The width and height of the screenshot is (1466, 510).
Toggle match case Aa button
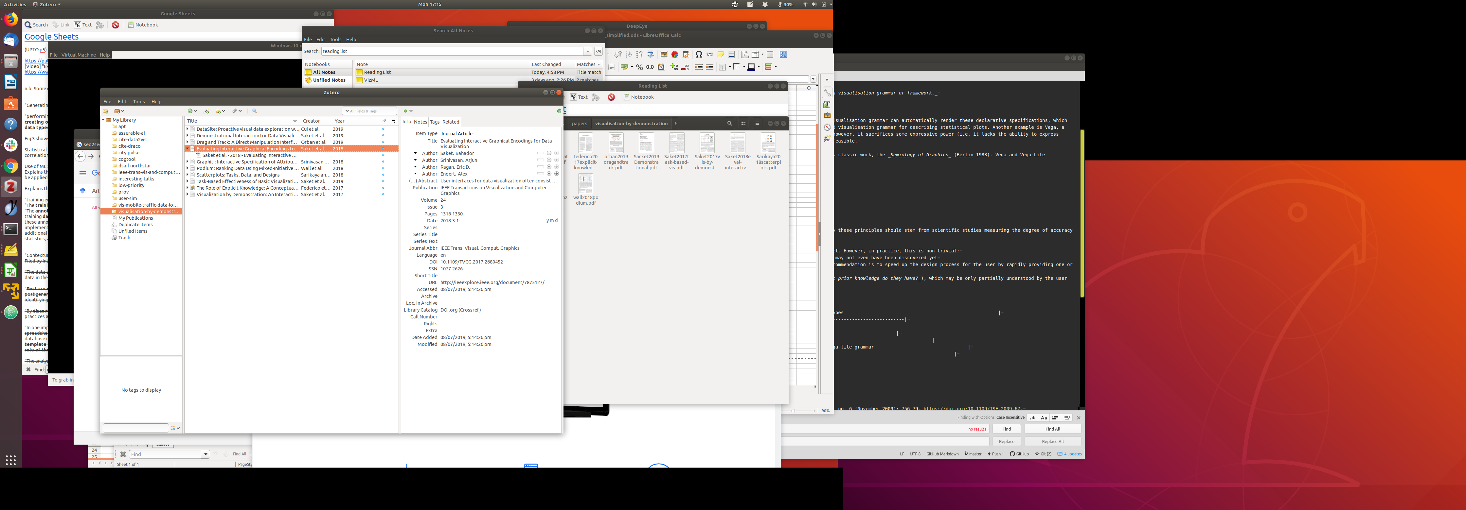coord(1044,418)
